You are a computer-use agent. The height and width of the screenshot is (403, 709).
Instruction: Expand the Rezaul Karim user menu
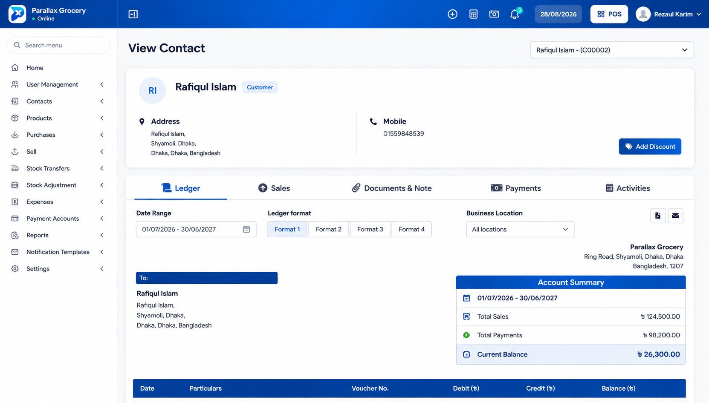pos(668,14)
